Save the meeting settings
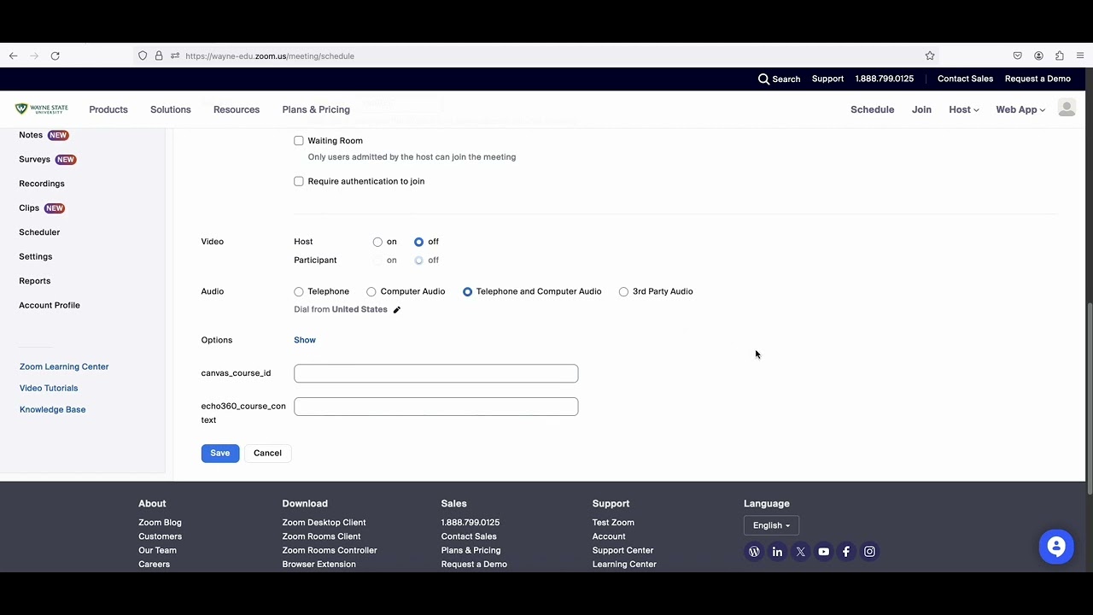The height and width of the screenshot is (615, 1093). [x=220, y=453]
